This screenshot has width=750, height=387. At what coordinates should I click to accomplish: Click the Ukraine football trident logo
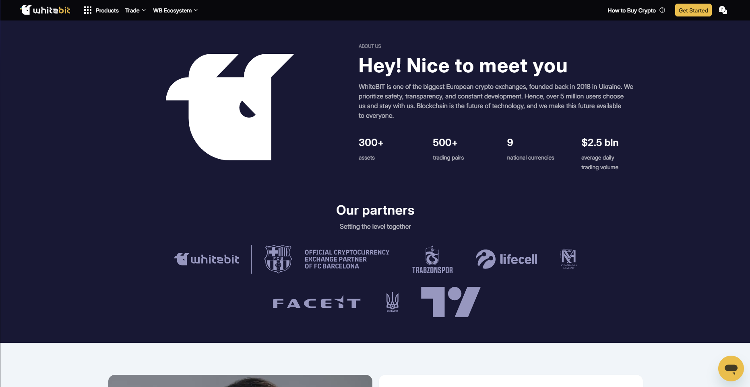pos(393,302)
